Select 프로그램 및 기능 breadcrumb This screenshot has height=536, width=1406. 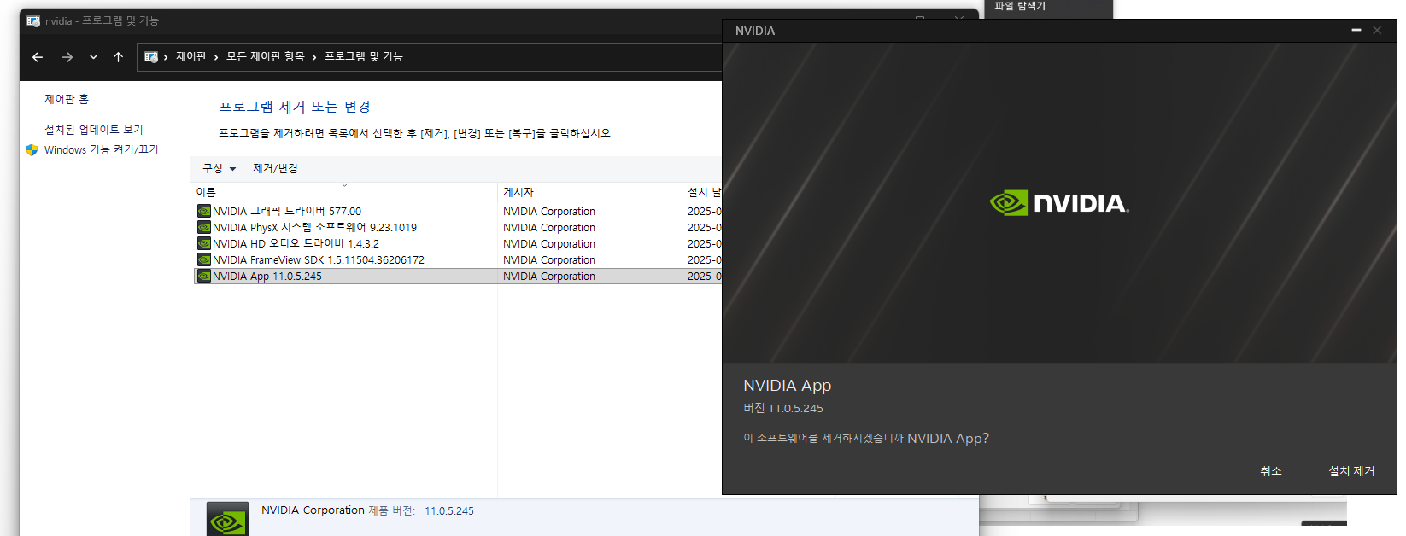tap(363, 56)
